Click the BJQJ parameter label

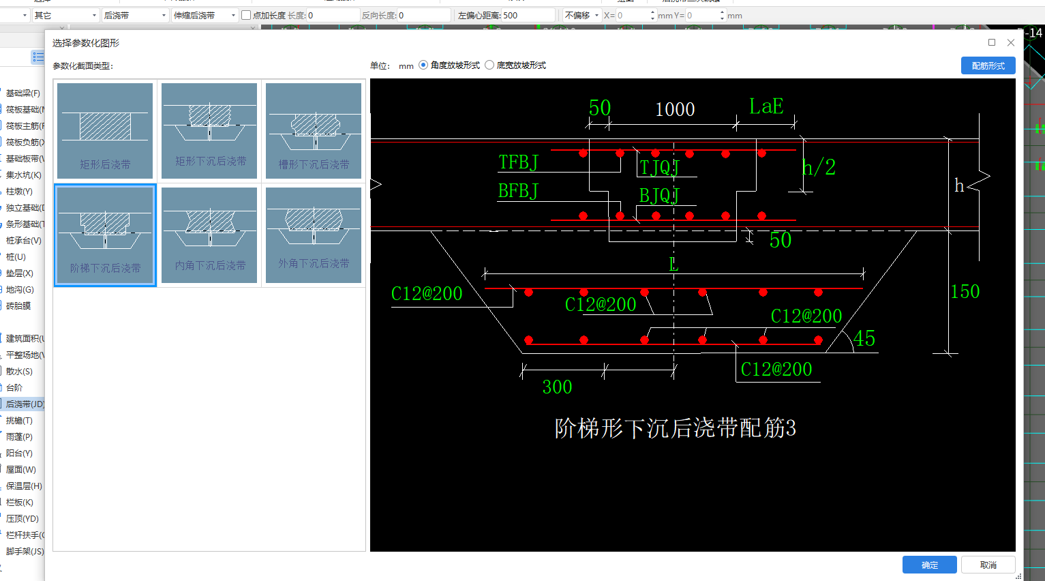pyautogui.click(x=659, y=196)
